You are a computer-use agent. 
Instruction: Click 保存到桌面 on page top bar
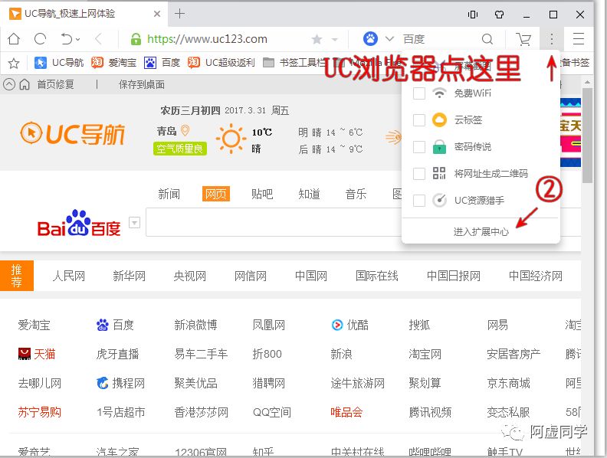pos(142,84)
